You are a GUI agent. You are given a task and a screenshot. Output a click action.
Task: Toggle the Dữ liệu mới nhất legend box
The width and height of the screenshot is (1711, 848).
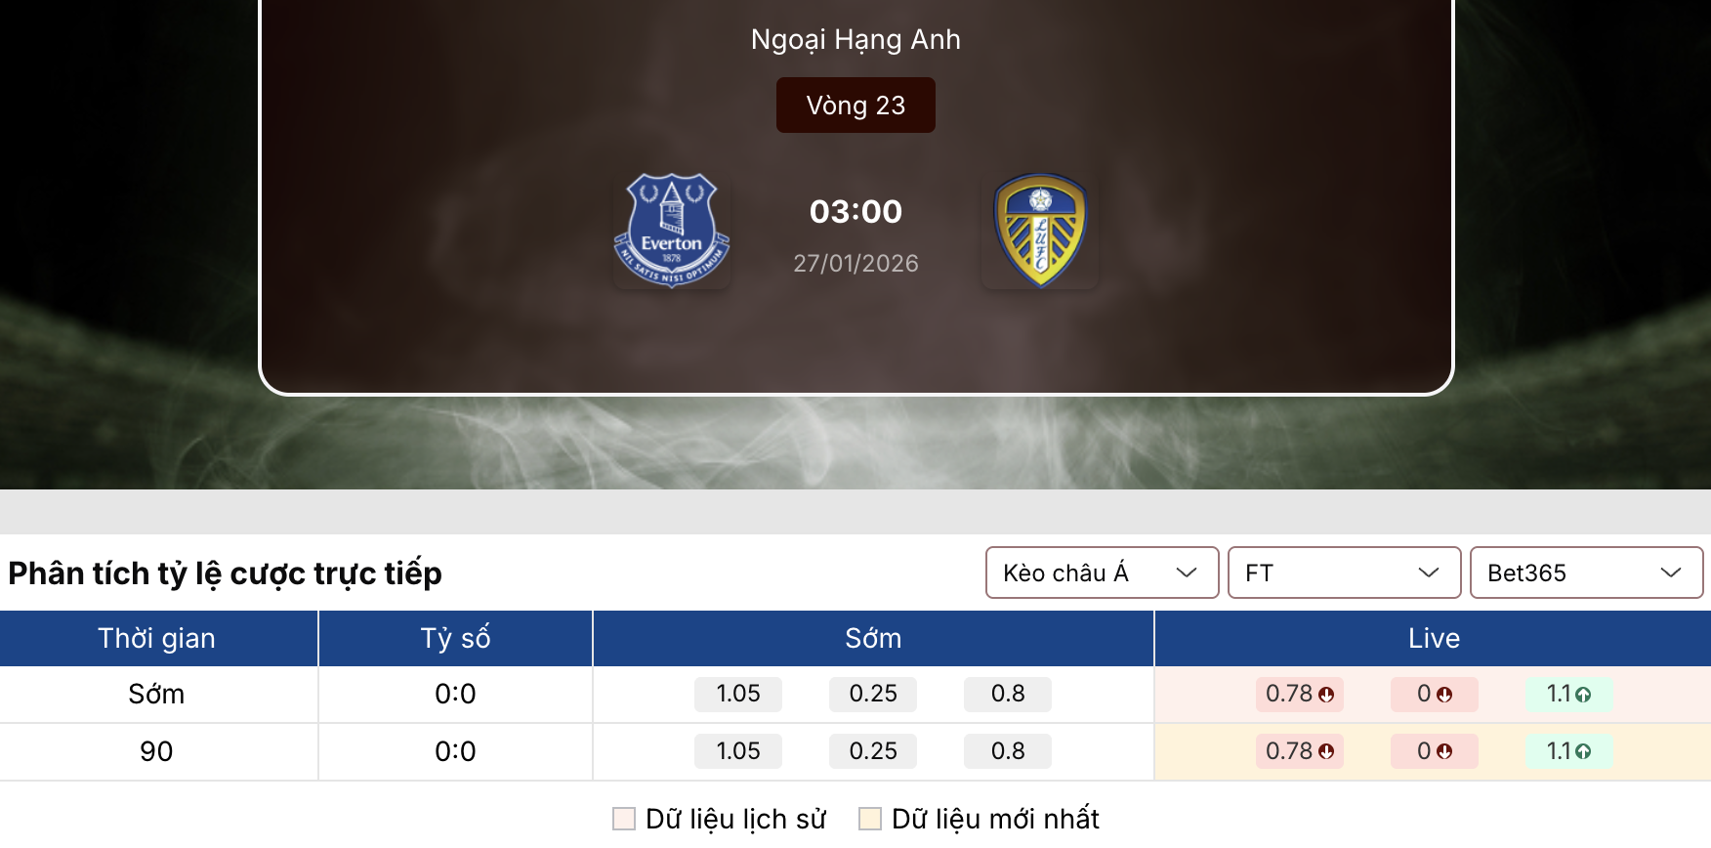[870, 819]
